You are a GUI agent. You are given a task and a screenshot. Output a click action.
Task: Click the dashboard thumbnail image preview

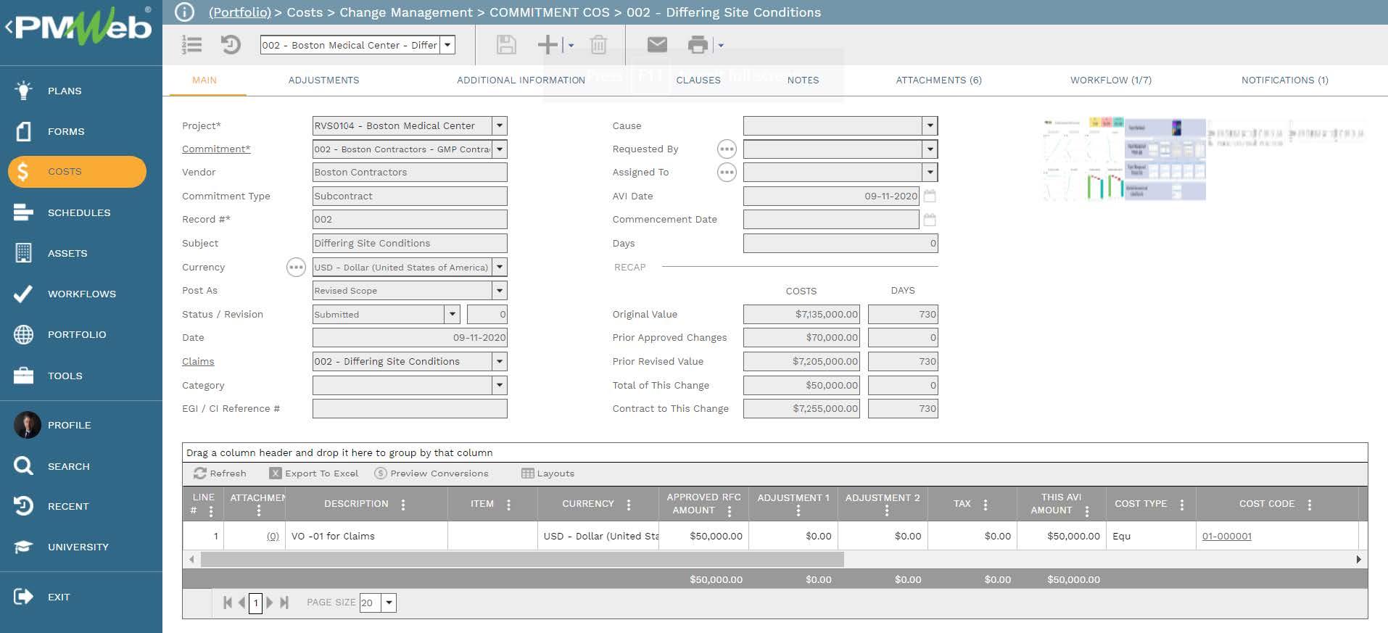(1125, 160)
